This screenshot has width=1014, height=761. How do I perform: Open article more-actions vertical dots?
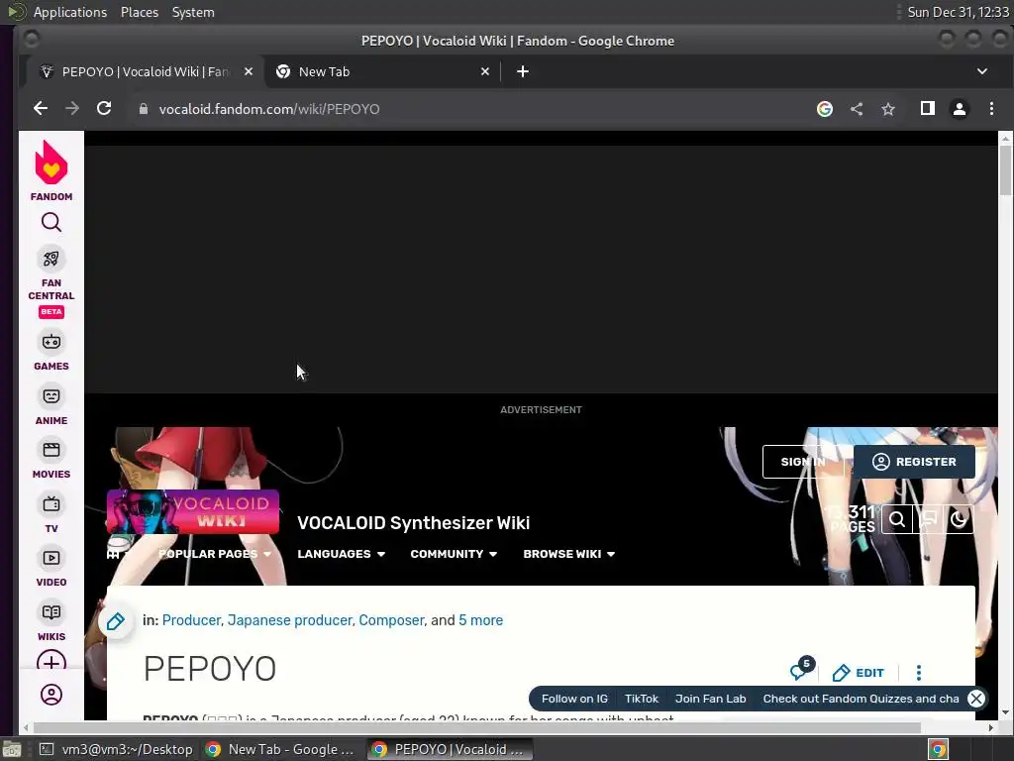click(x=918, y=673)
